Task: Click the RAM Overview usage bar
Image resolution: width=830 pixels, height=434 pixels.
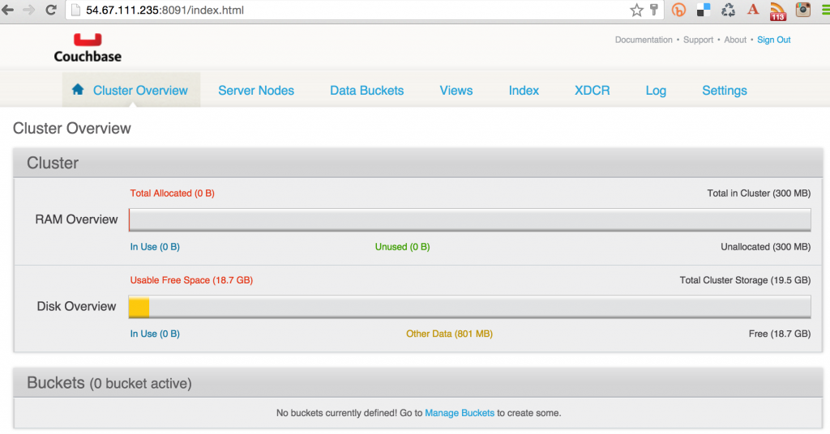Action: 469,219
